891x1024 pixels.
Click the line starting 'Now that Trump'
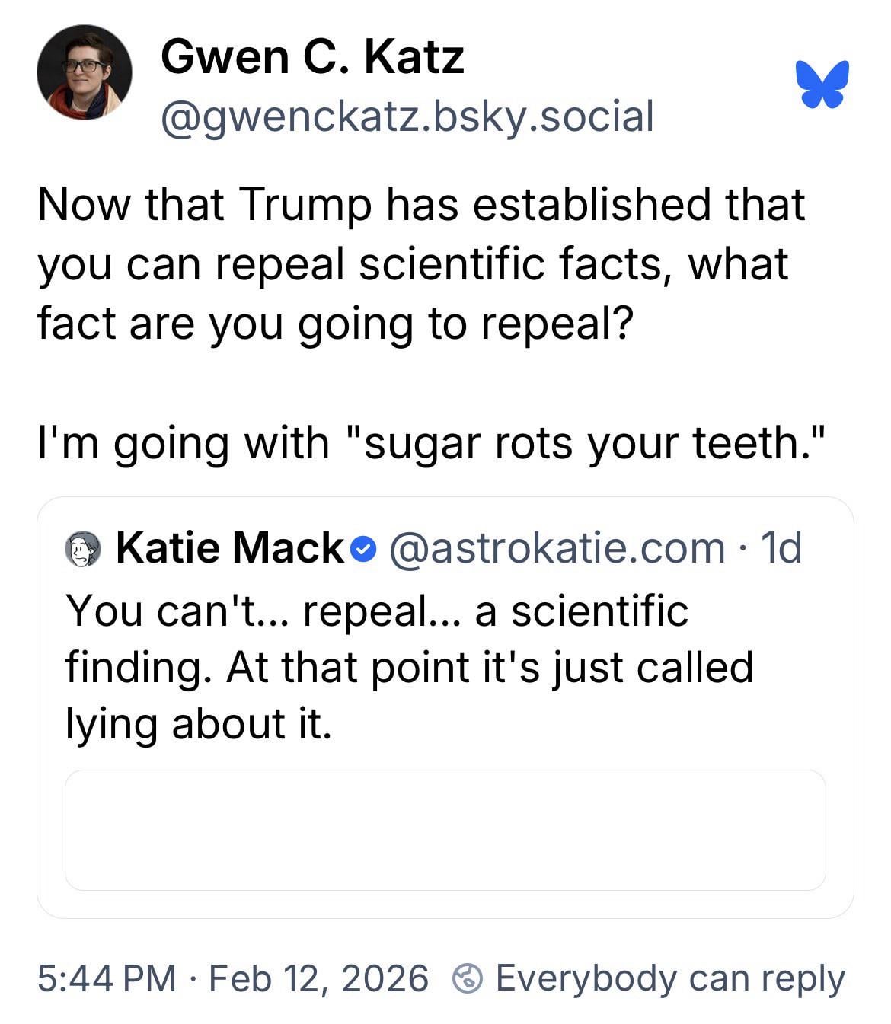[420, 205]
